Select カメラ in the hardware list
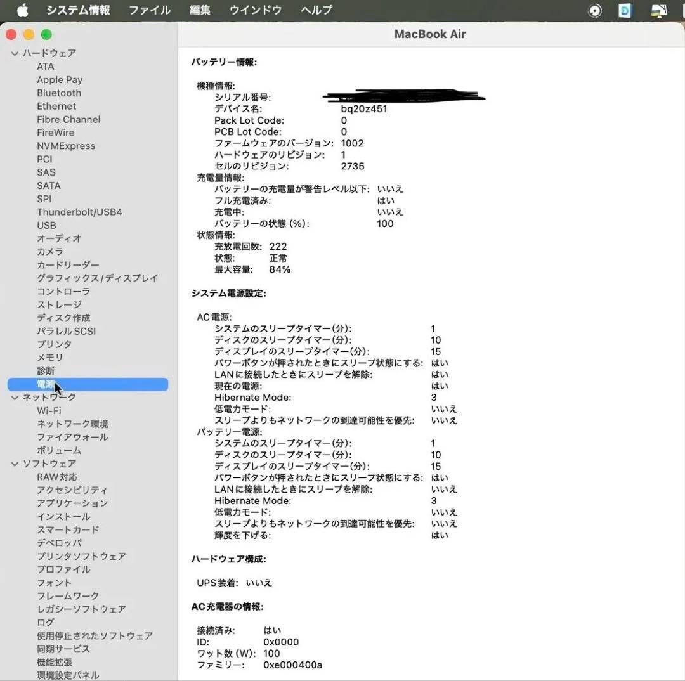This screenshot has width=685, height=681. 51,252
